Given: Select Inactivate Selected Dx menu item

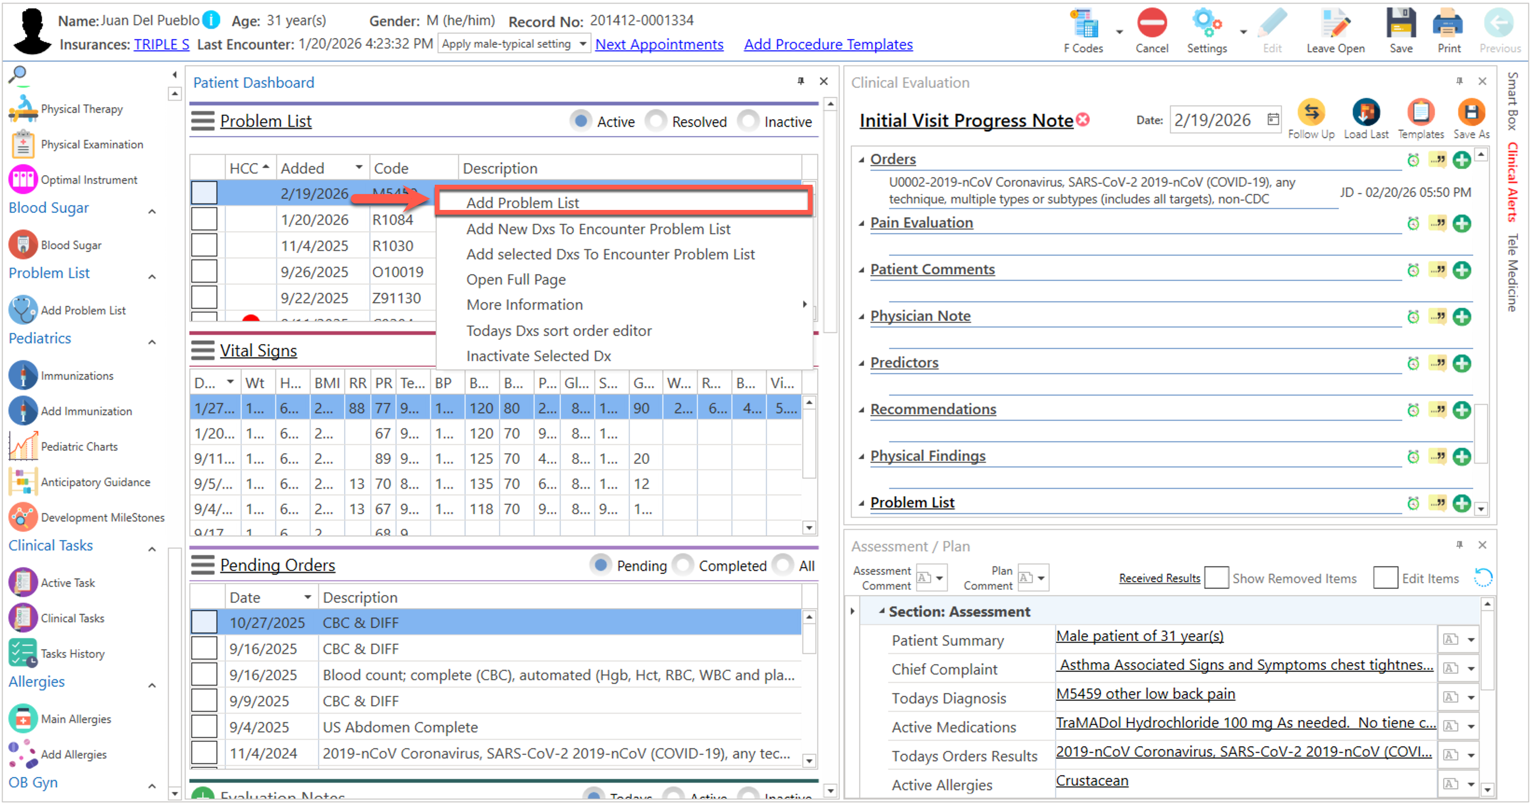Looking at the screenshot, I should (x=538, y=356).
